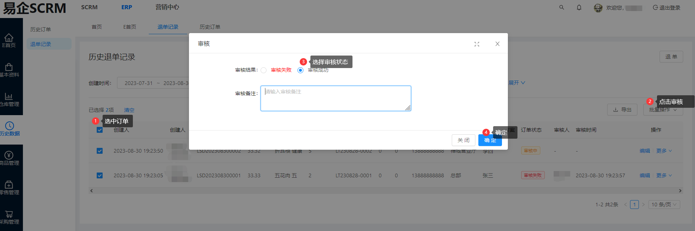The width and height of the screenshot is (695, 231).
Task: Click 编辑 for the 19:23:05 row
Action: coord(645,175)
